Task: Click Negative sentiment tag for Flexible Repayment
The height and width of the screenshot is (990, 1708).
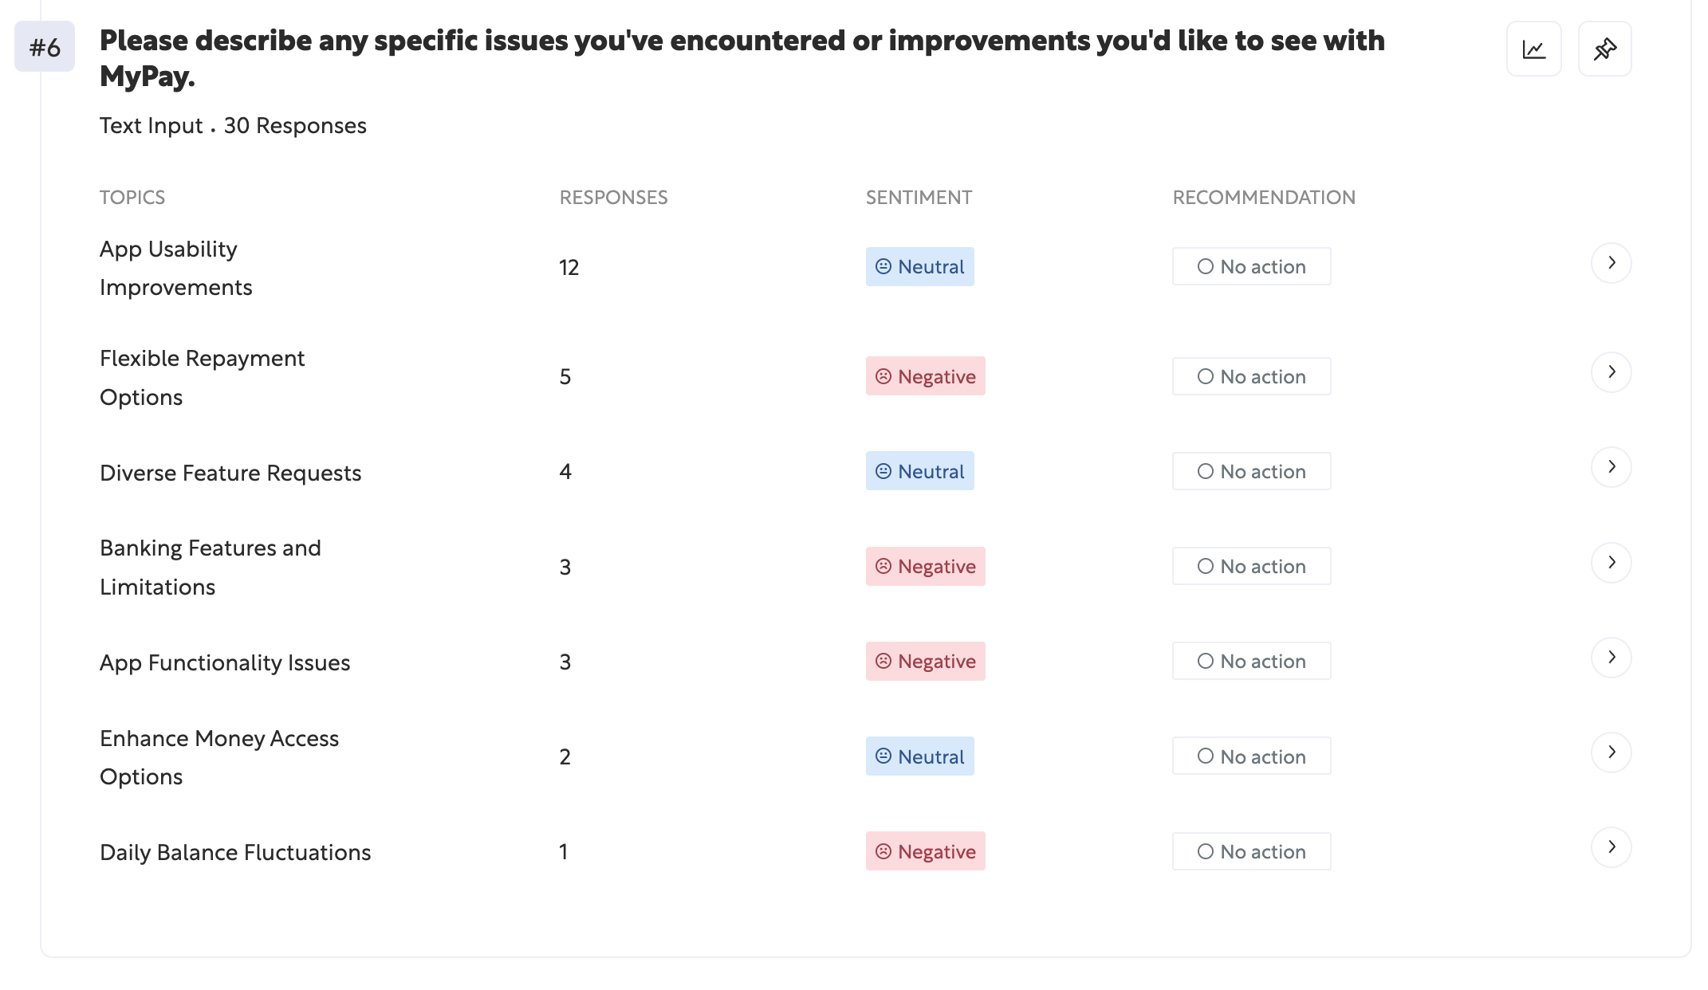Action: (925, 376)
